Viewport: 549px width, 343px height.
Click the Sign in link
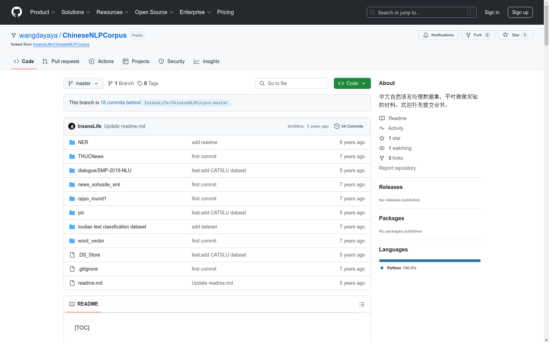(x=492, y=12)
